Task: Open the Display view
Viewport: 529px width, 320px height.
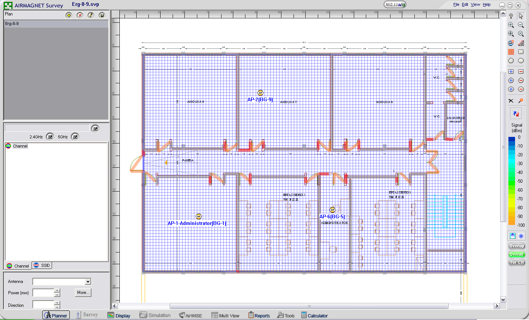Action: (x=119, y=316)
